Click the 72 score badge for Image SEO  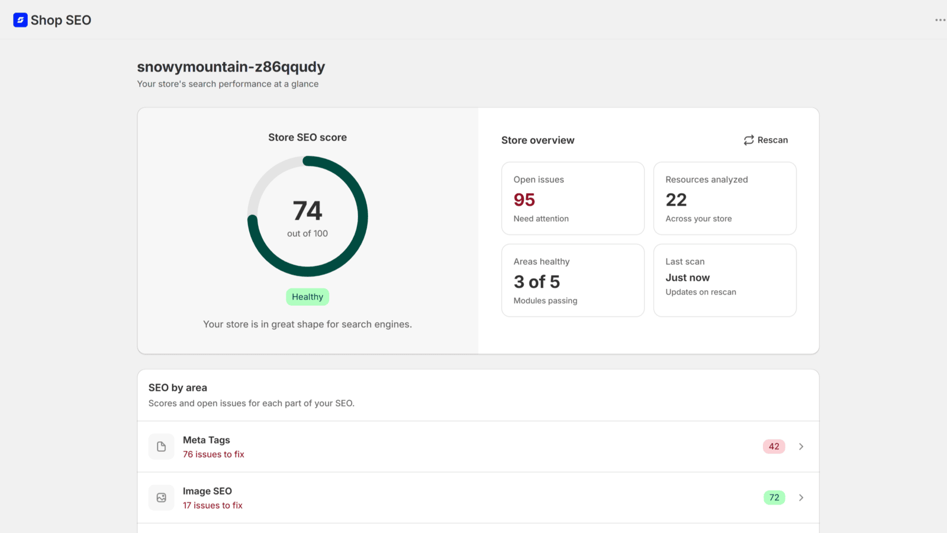(x=774, y=497)
